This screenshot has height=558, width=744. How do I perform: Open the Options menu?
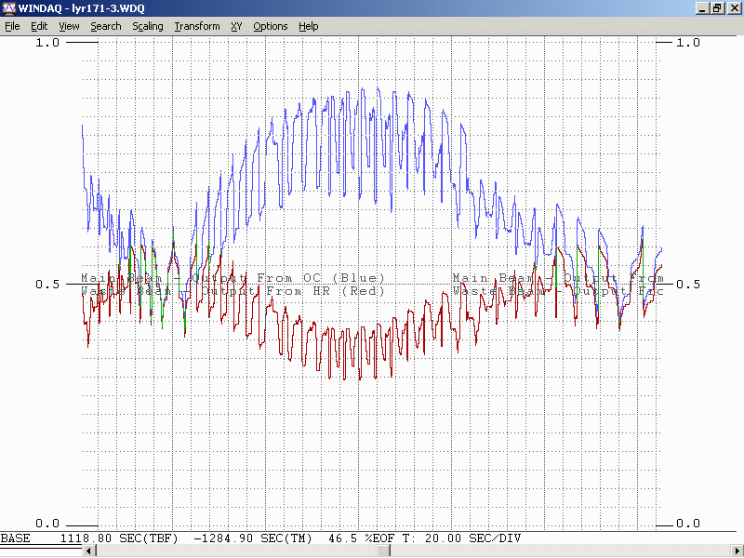click(270, 26)
